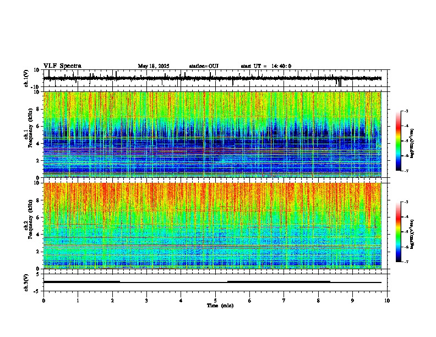
Task: Click the ch.1 voltage waveform trace
Action: pos(212,78)
